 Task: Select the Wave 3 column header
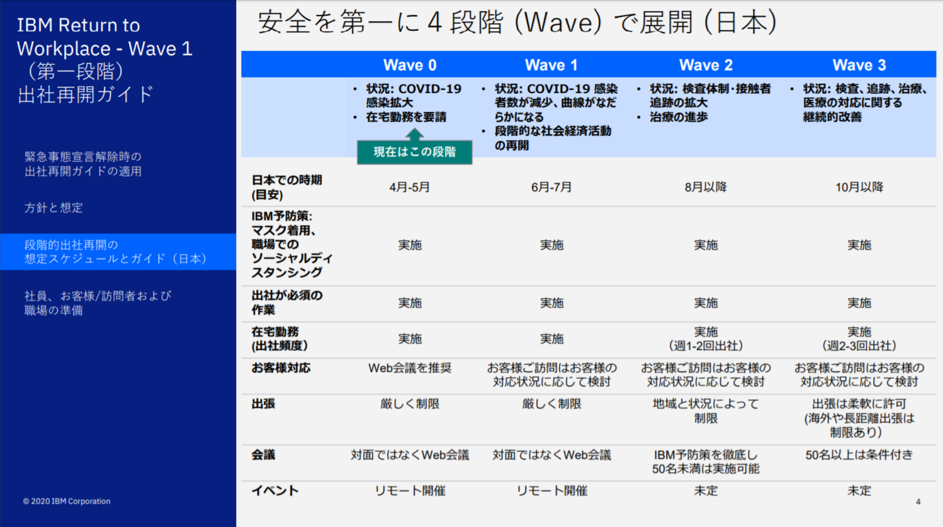[x=859, y=64]
